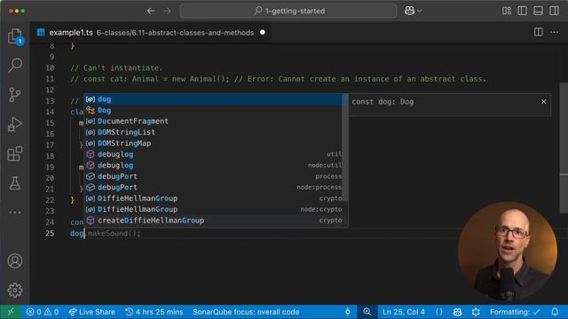Select the example1.ts editor tab
Screen dimensions: 568x319
click(152, 33)
